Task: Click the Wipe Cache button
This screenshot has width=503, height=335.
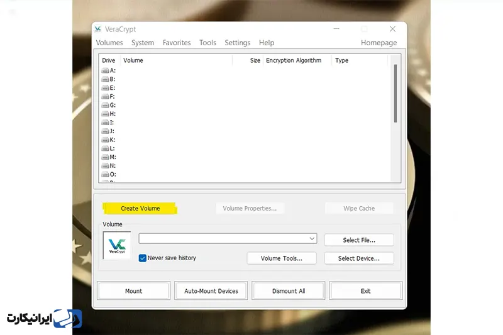Action: click(x=359, y=209)
